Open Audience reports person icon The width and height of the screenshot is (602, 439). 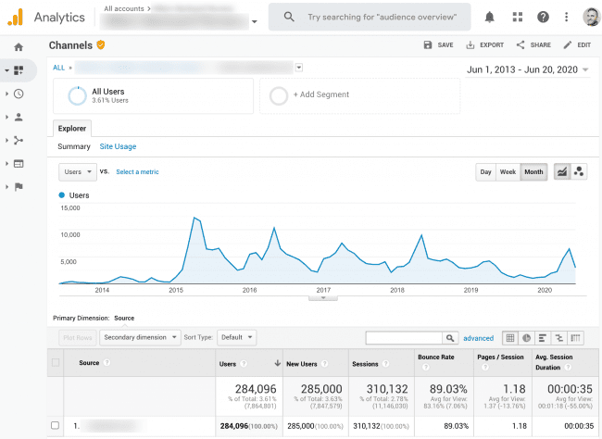pos(19,118)
